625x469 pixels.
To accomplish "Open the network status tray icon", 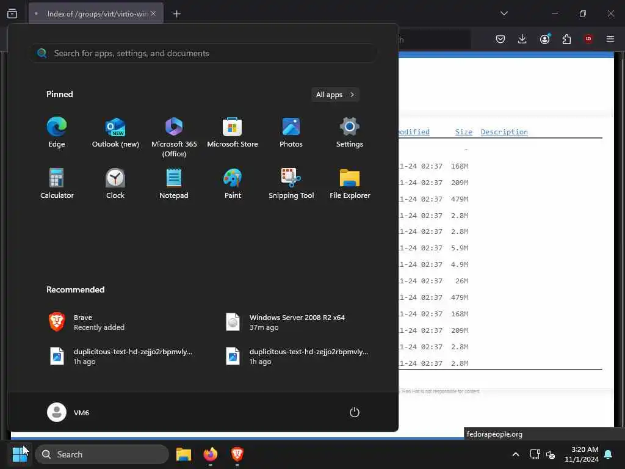I will point(535,454).
